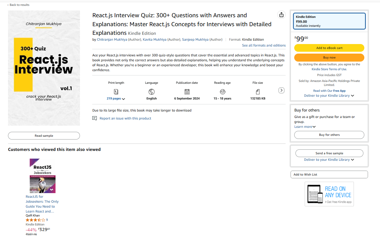The height and width of the screenshot is (243, 380).
Task: Open the book cover image
Action: tap(44, 68)
